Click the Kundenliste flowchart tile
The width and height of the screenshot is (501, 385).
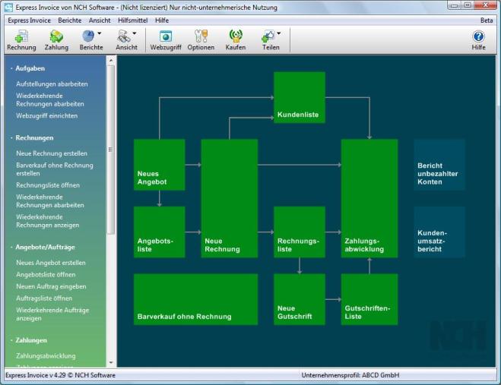[300, 97]
